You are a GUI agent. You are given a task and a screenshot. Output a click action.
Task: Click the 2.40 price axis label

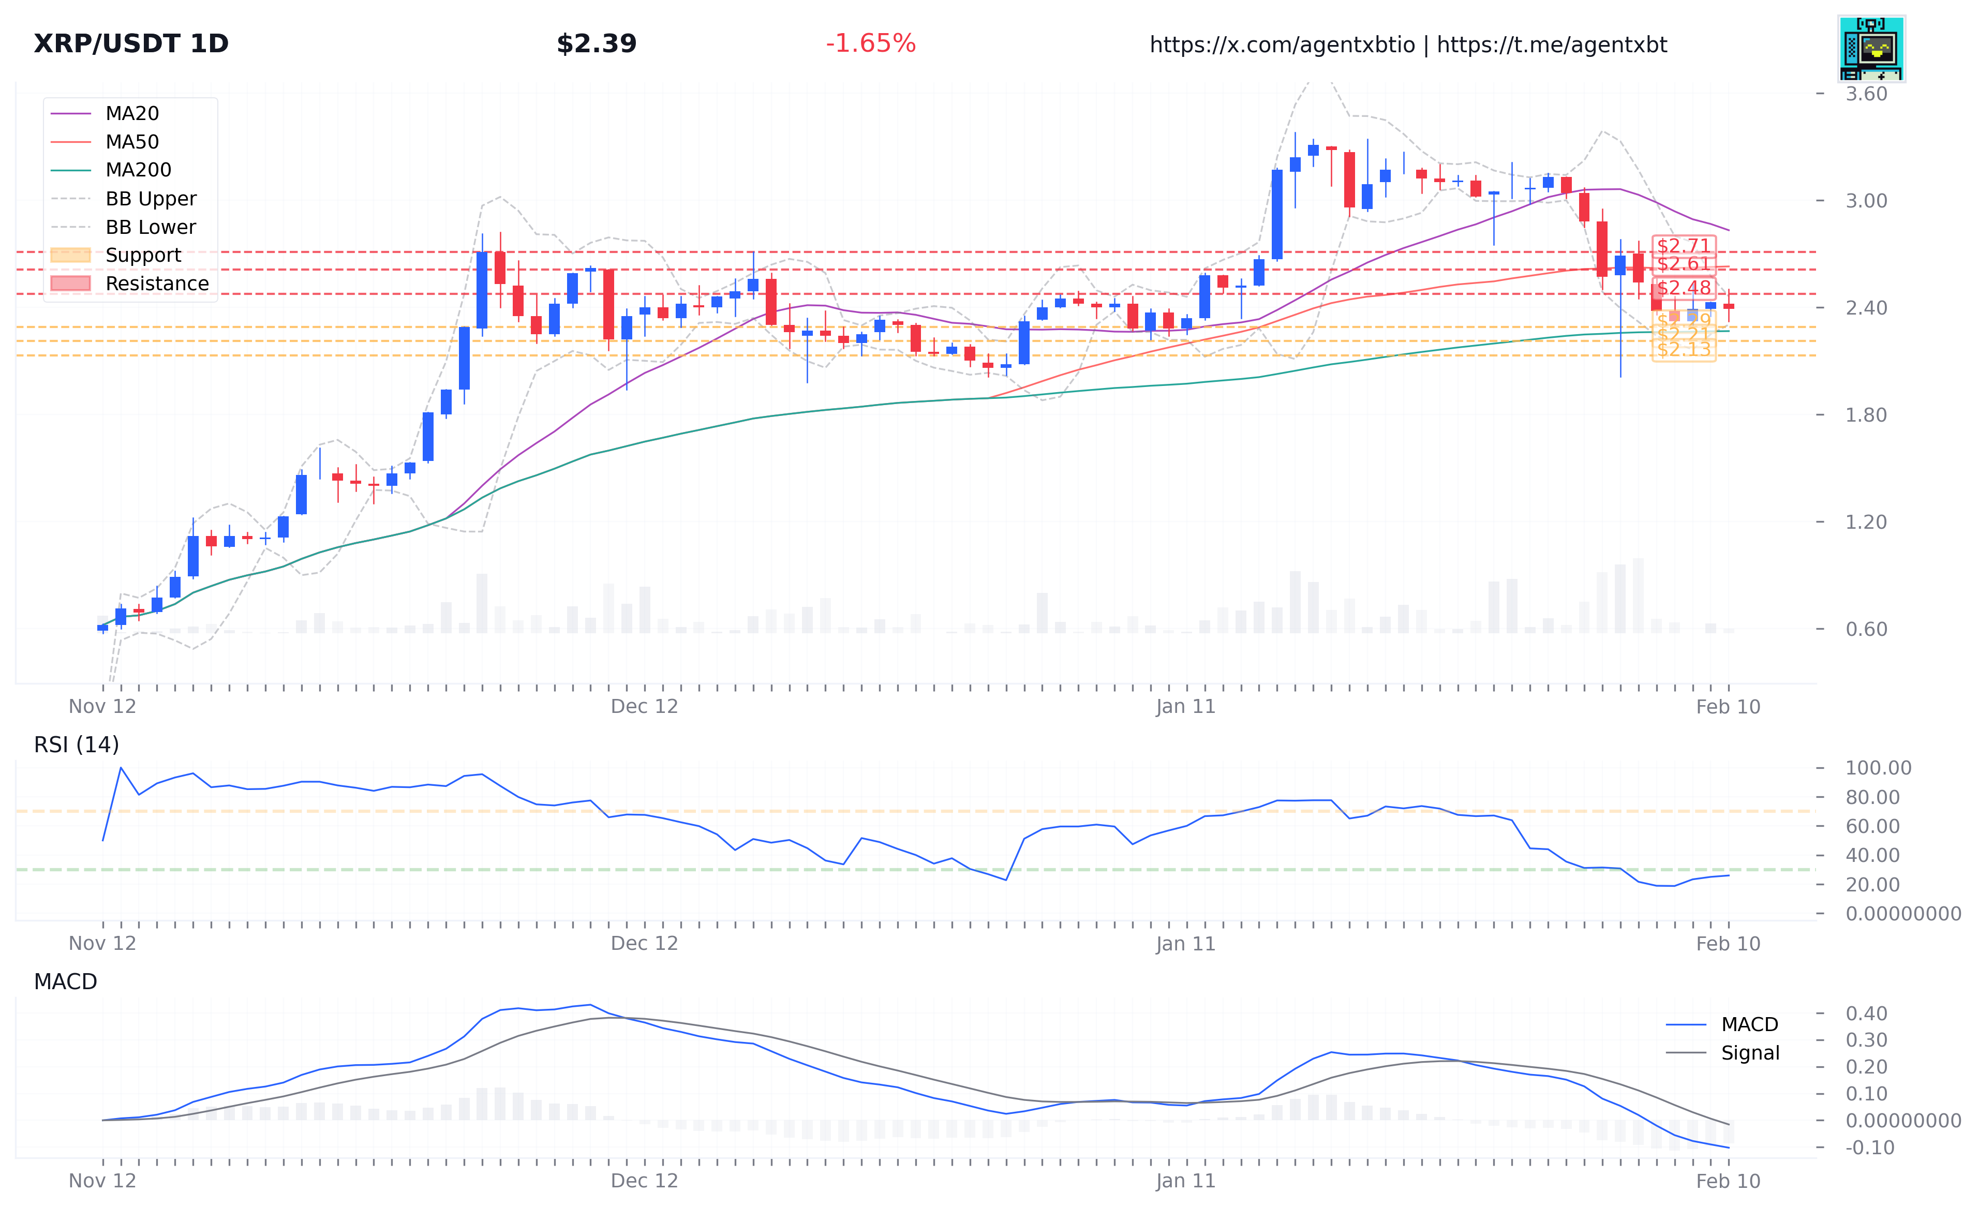pos(1866,308)
